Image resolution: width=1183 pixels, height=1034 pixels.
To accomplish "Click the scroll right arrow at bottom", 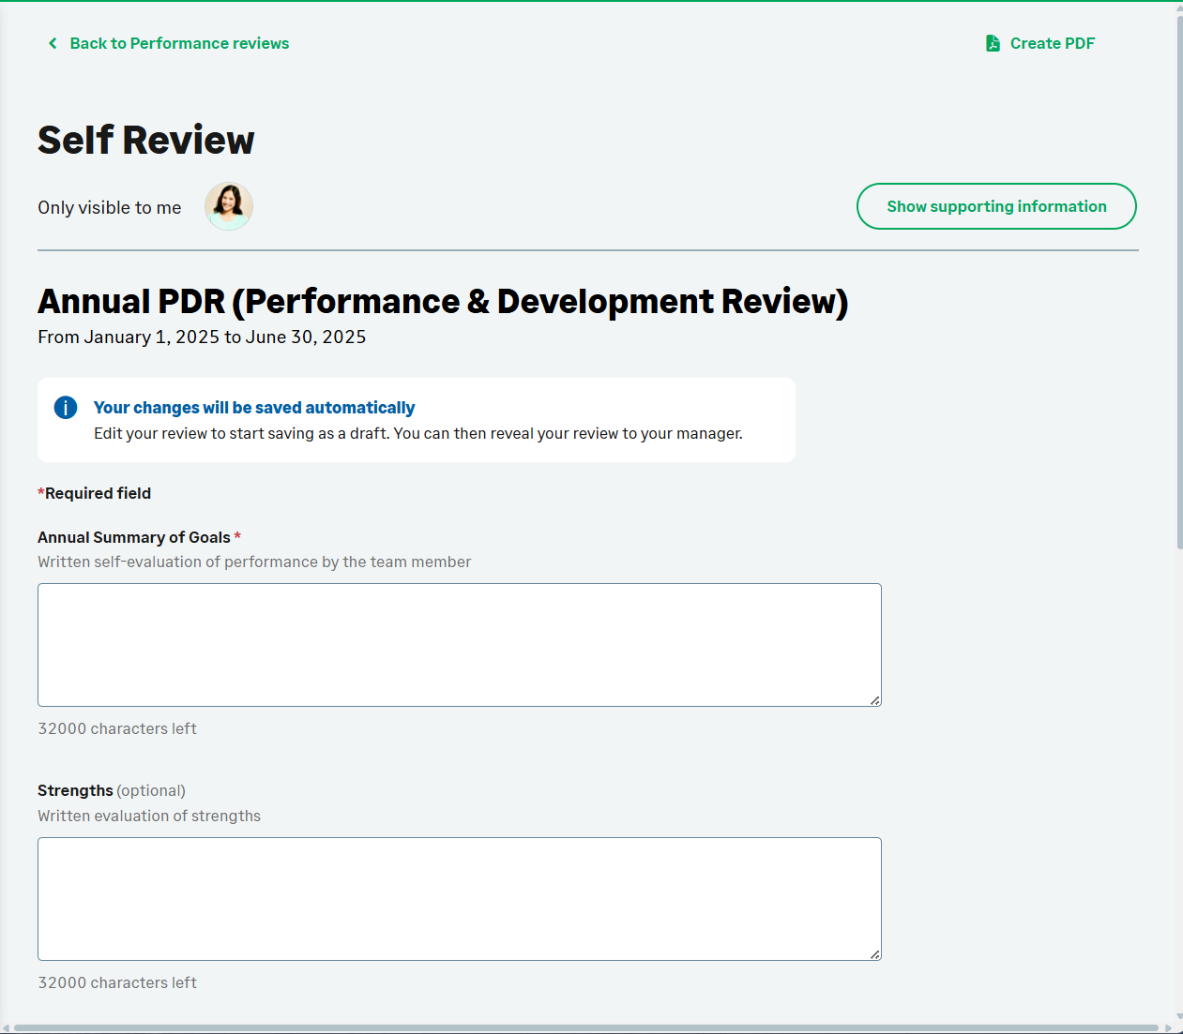I will (1168, 1027).
